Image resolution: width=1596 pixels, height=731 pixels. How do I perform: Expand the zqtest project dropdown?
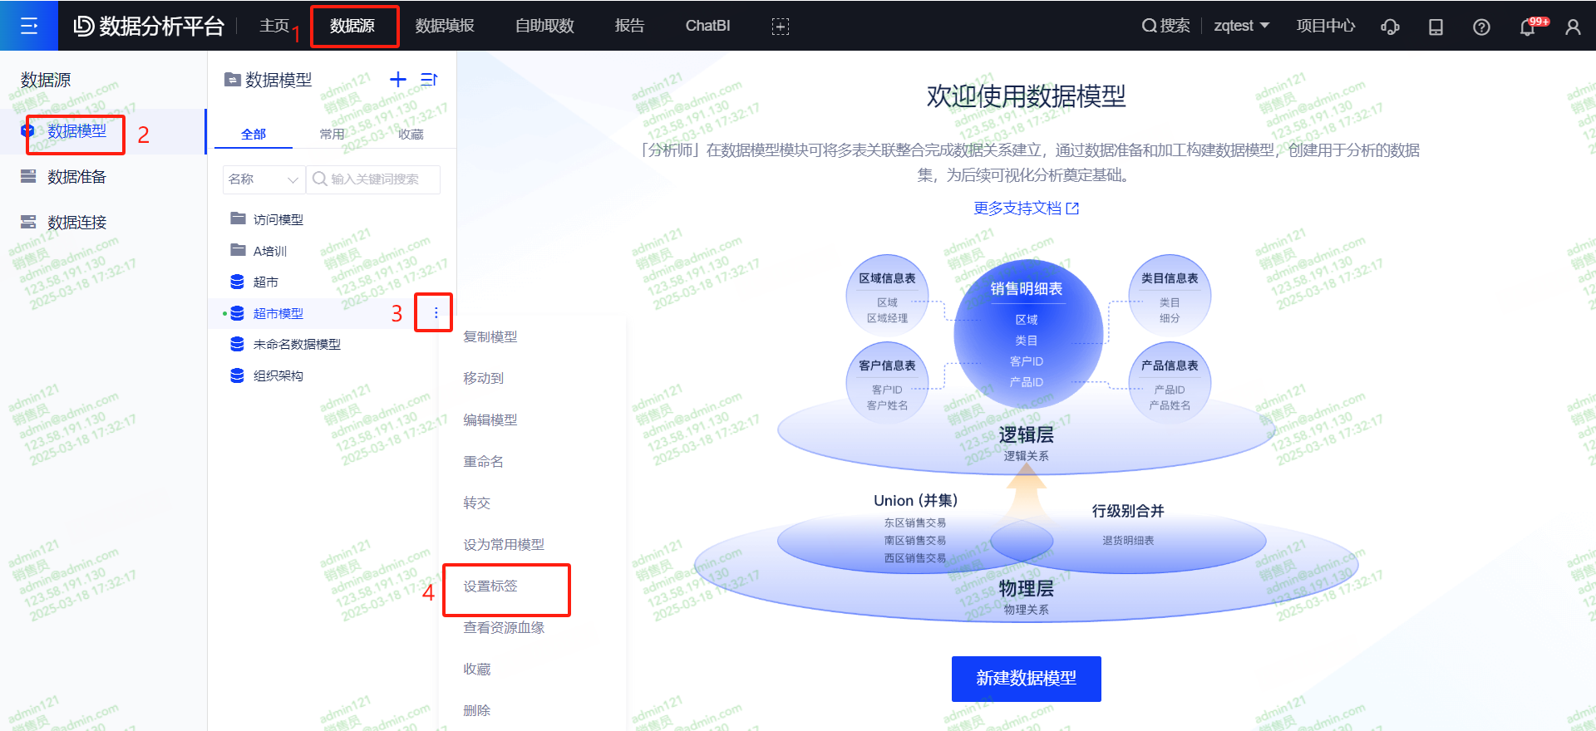click(1241, 26)
